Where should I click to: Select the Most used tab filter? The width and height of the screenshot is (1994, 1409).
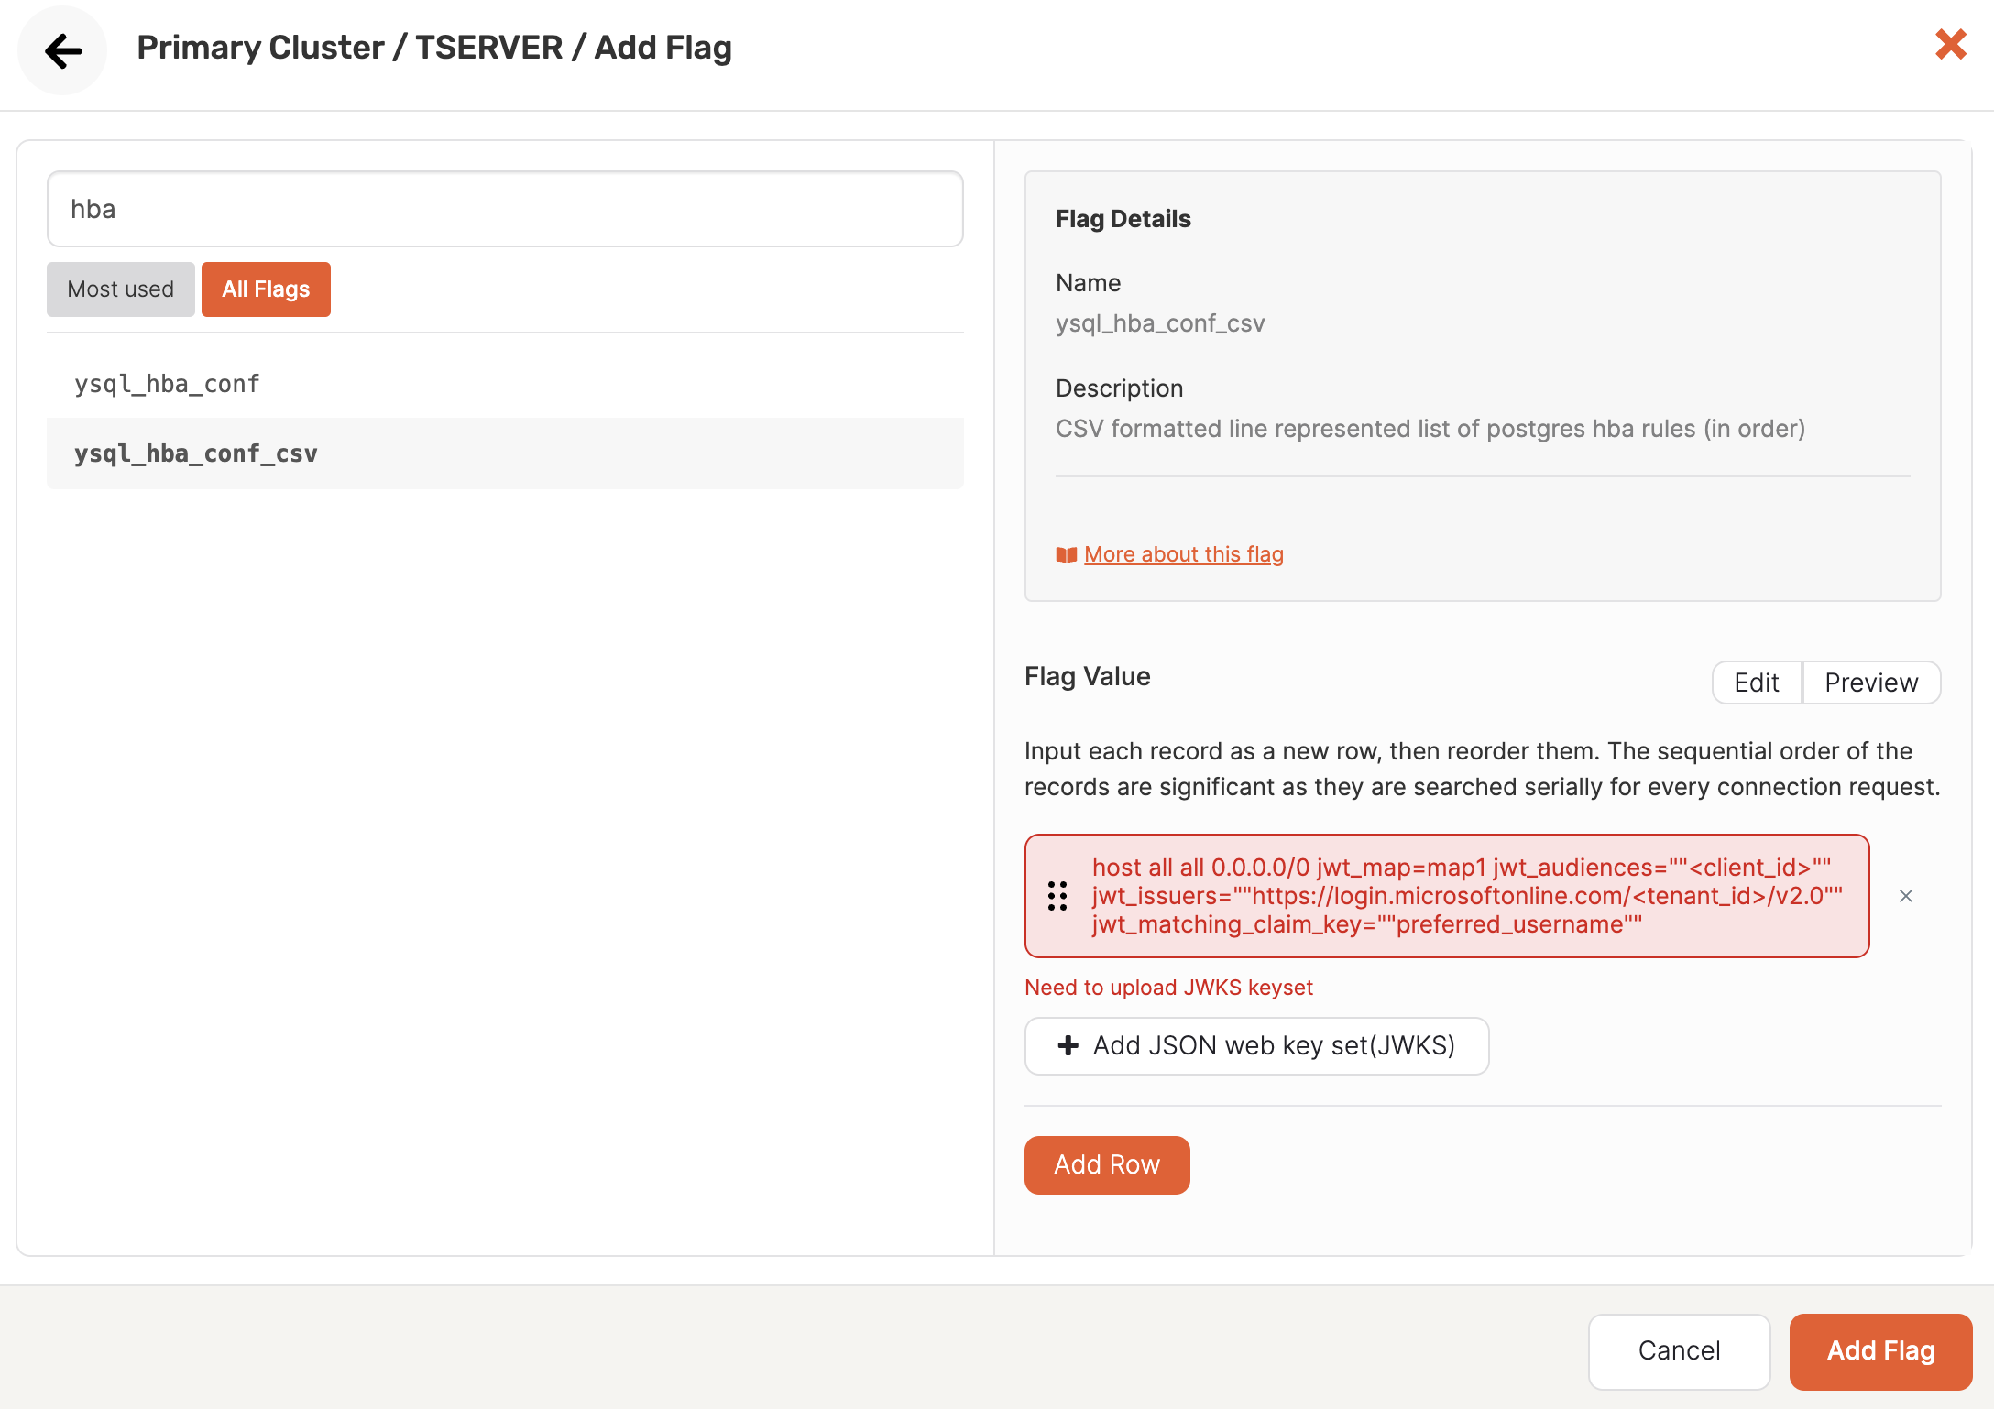pos(120,289)
